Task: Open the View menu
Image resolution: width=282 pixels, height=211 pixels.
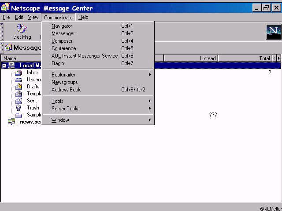Action: pyautogui.click(x=33, y=17)
